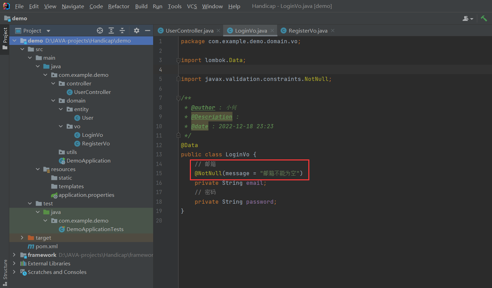Image resolution: width=492 pixels, height=288 pixels.
Task: Select the utils package
Action: click(72, 152)
